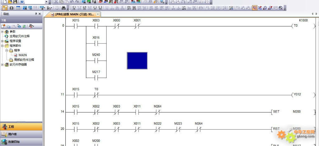
Task: Click the new data icon in the project panel toolbar
Action: (x=3, y=26)
